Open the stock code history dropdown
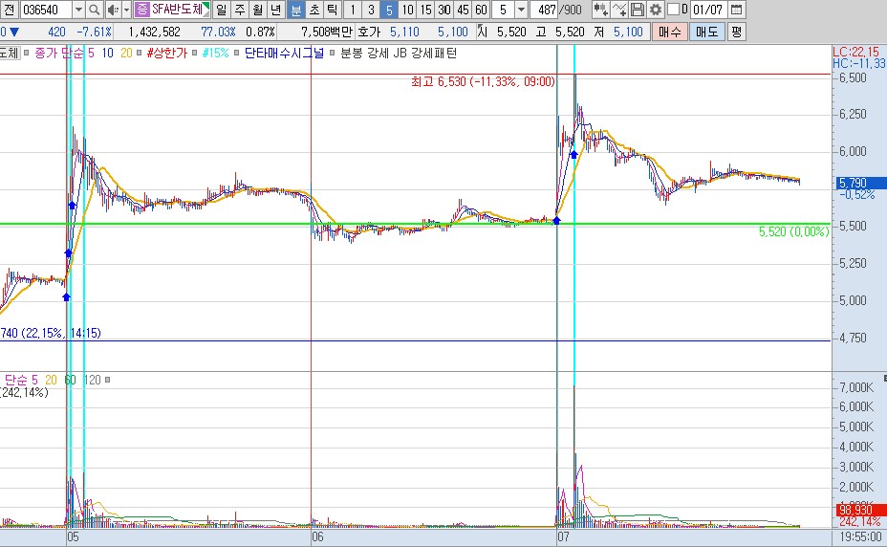The height and width of the screenshot is (547, 887). (x=78, y=10)
